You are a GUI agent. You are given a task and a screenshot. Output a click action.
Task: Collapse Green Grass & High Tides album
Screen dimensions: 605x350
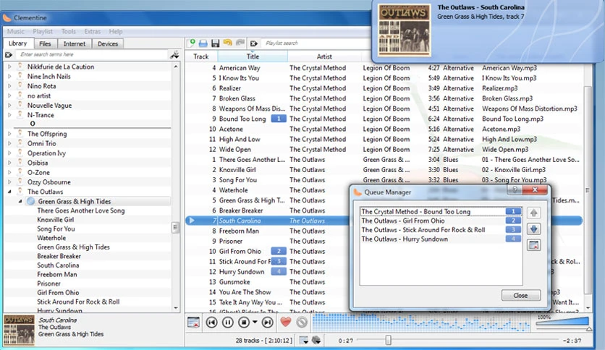(20, 201)
